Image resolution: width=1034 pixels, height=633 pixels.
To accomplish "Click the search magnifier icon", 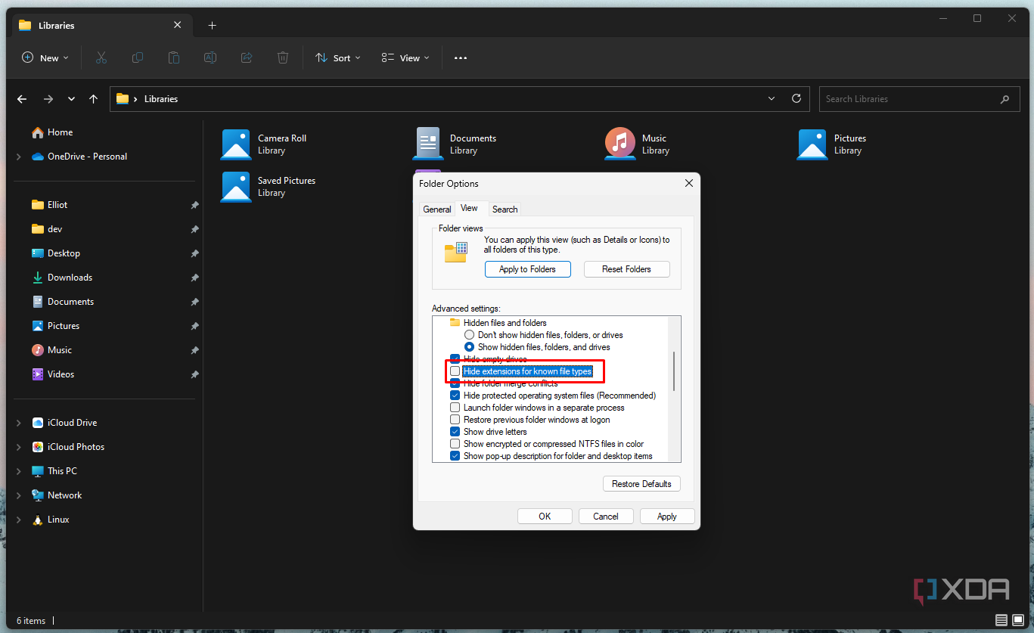I will [x=1005, y=99].
